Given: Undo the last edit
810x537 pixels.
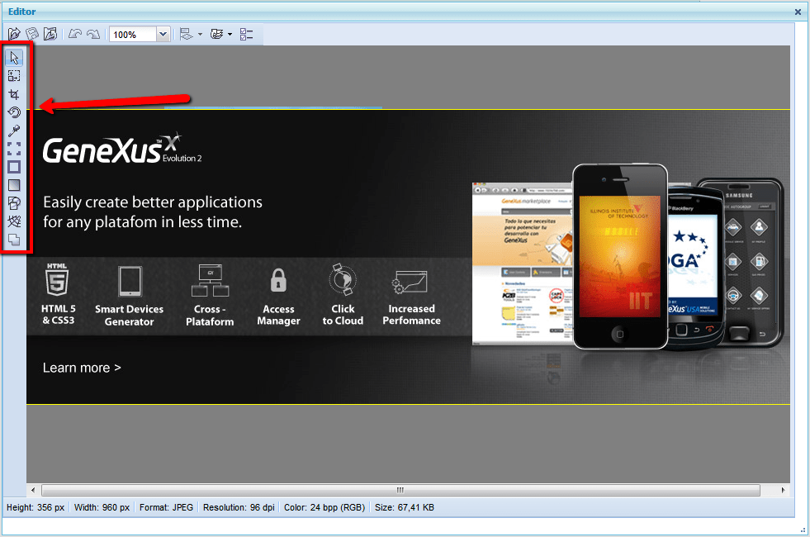Looking at the screenshot, I should coord(75,34).
